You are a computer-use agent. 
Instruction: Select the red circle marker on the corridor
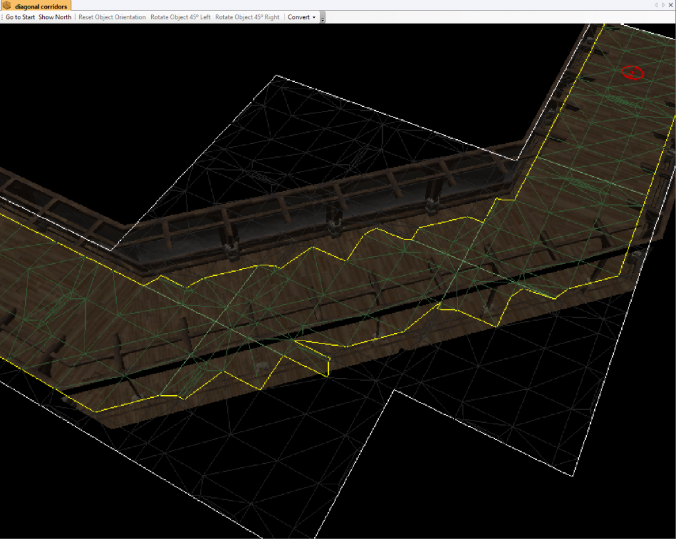[x=632, y=73]
